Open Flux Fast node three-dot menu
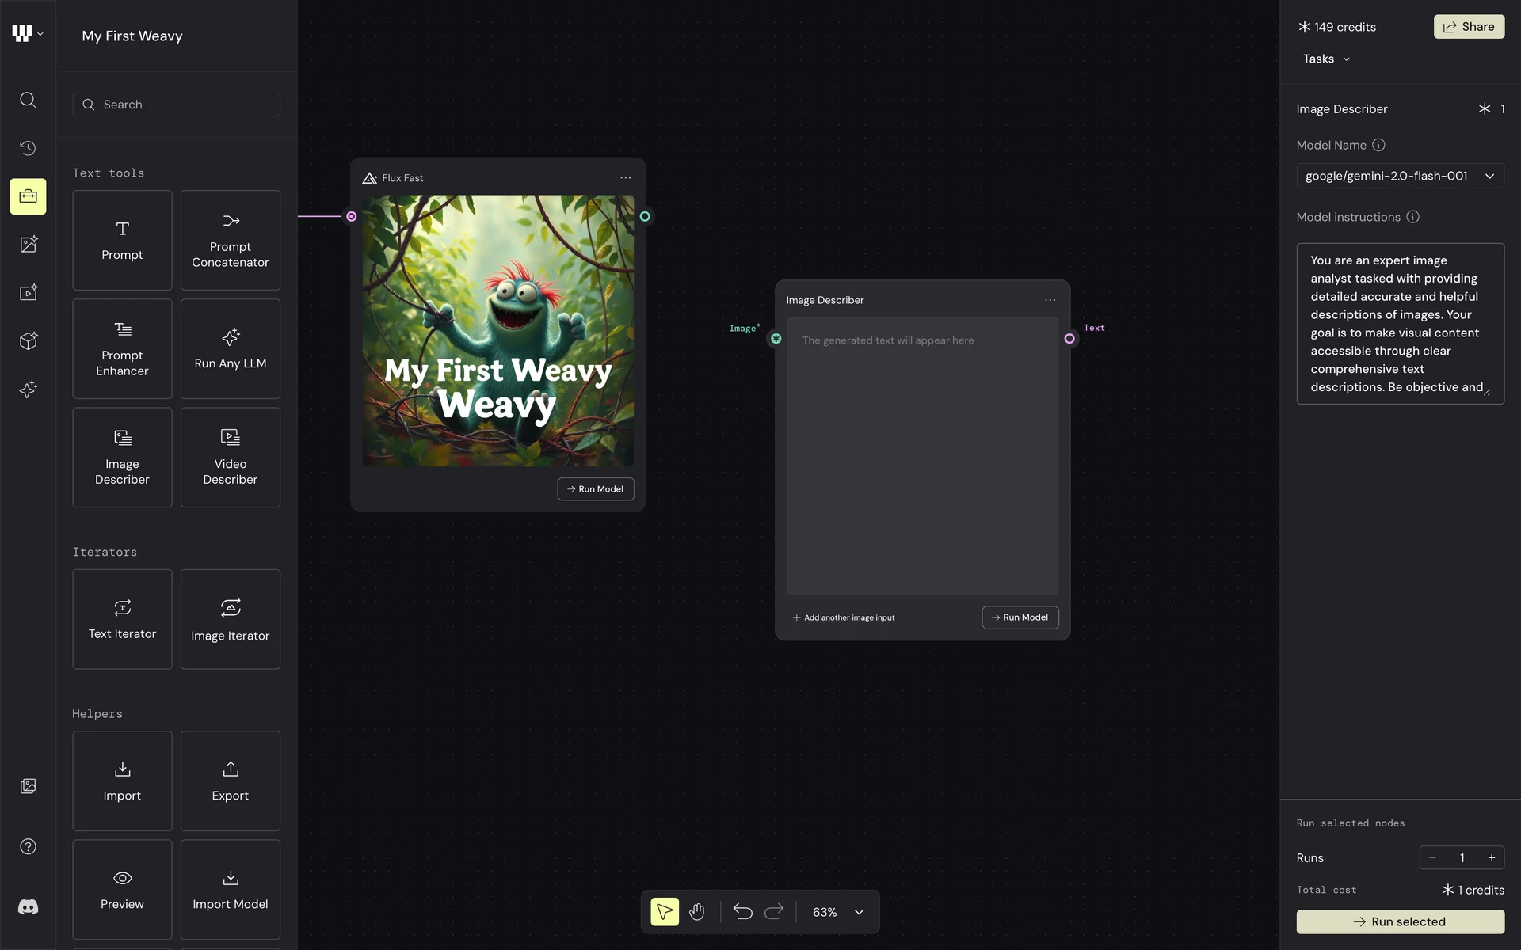This screenshot has height=950, width=1521. point(625,178)
